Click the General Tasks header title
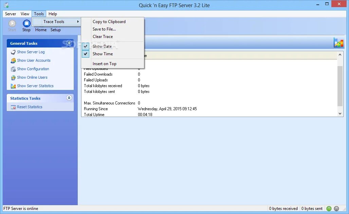349x214 pixels. tap(24, 43)
